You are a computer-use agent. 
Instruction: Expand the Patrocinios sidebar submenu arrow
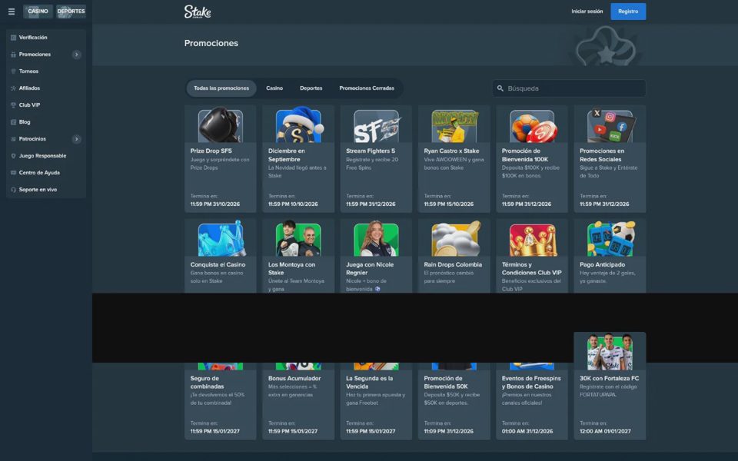(76, 139)
